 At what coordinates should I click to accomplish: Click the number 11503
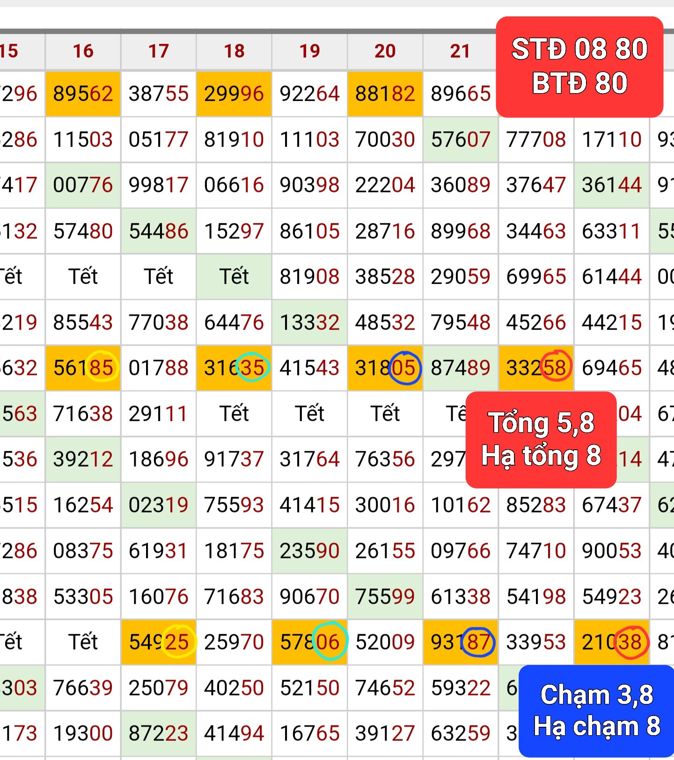click(x=83, y=139)
